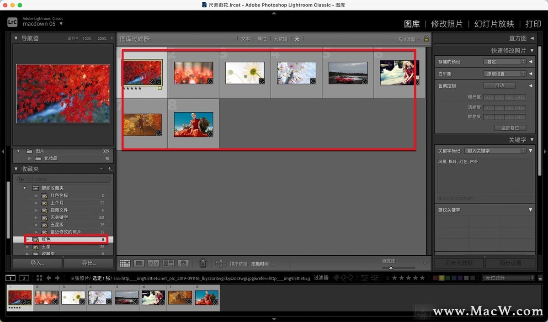
Task: Click the plus icon on 收藏夹 panel
Action: tap(109, 169)
